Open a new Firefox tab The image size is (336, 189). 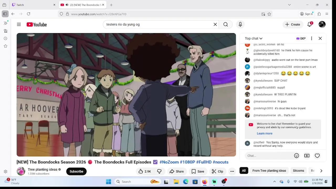tap(111, 5)
